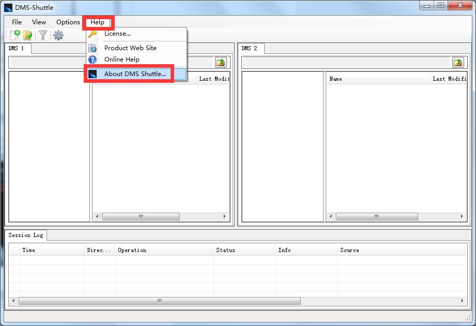This screenshot has height=326, width=476.
Task: Close the DMS-Shuttle window
Action: pyautogui.click(x=460, y=6)
